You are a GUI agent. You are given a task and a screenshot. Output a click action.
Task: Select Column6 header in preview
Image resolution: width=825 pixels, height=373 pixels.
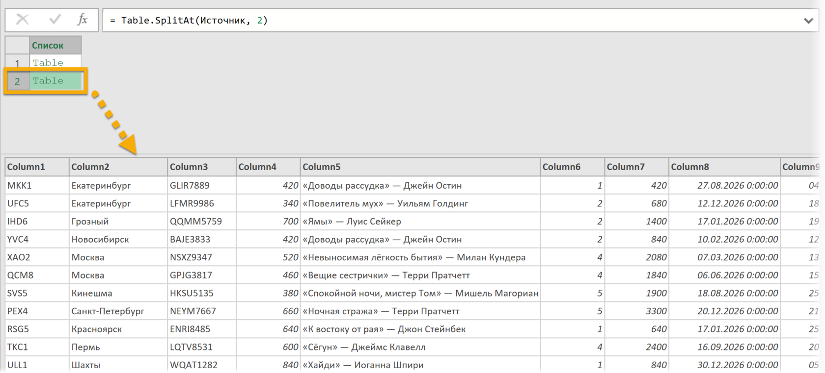pyautogui.click(x=573, y=167)
